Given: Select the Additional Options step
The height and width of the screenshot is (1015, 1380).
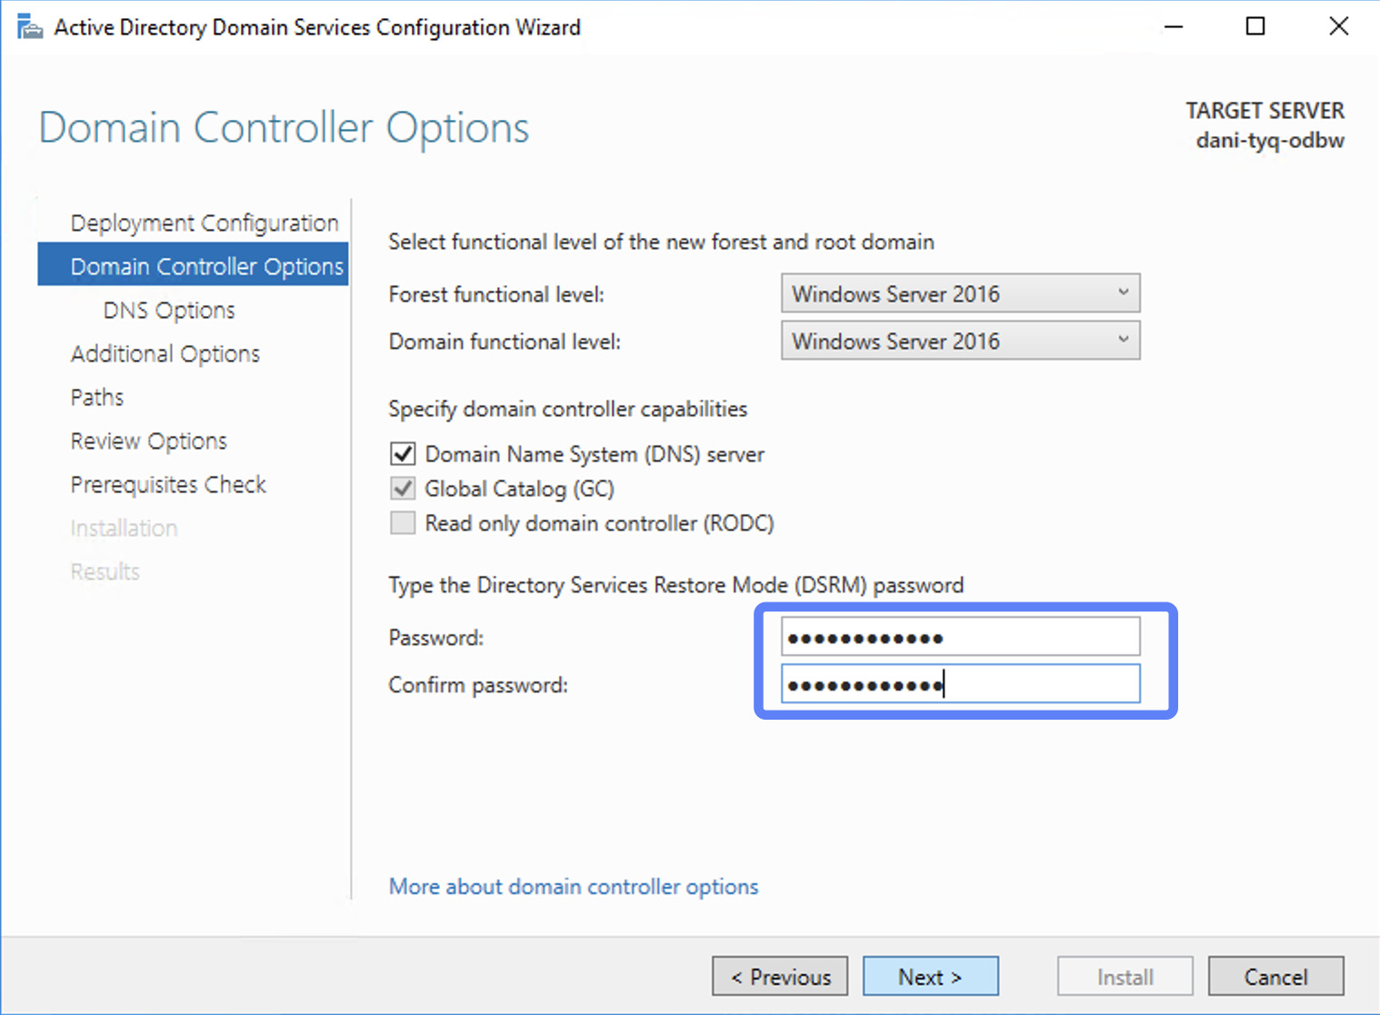Looking at the screenshot, I should pos(165,353).
